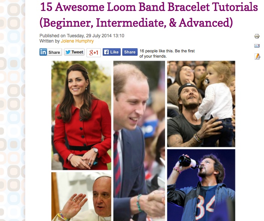The image size is (264, 221).
Task: Click the Twitter bird icon on the Tweet button
Action: pyautogui.click(x=68, y=52)
